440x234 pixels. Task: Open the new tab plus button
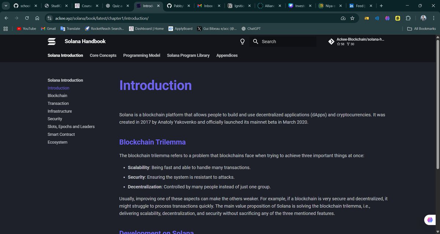point(381,6)
